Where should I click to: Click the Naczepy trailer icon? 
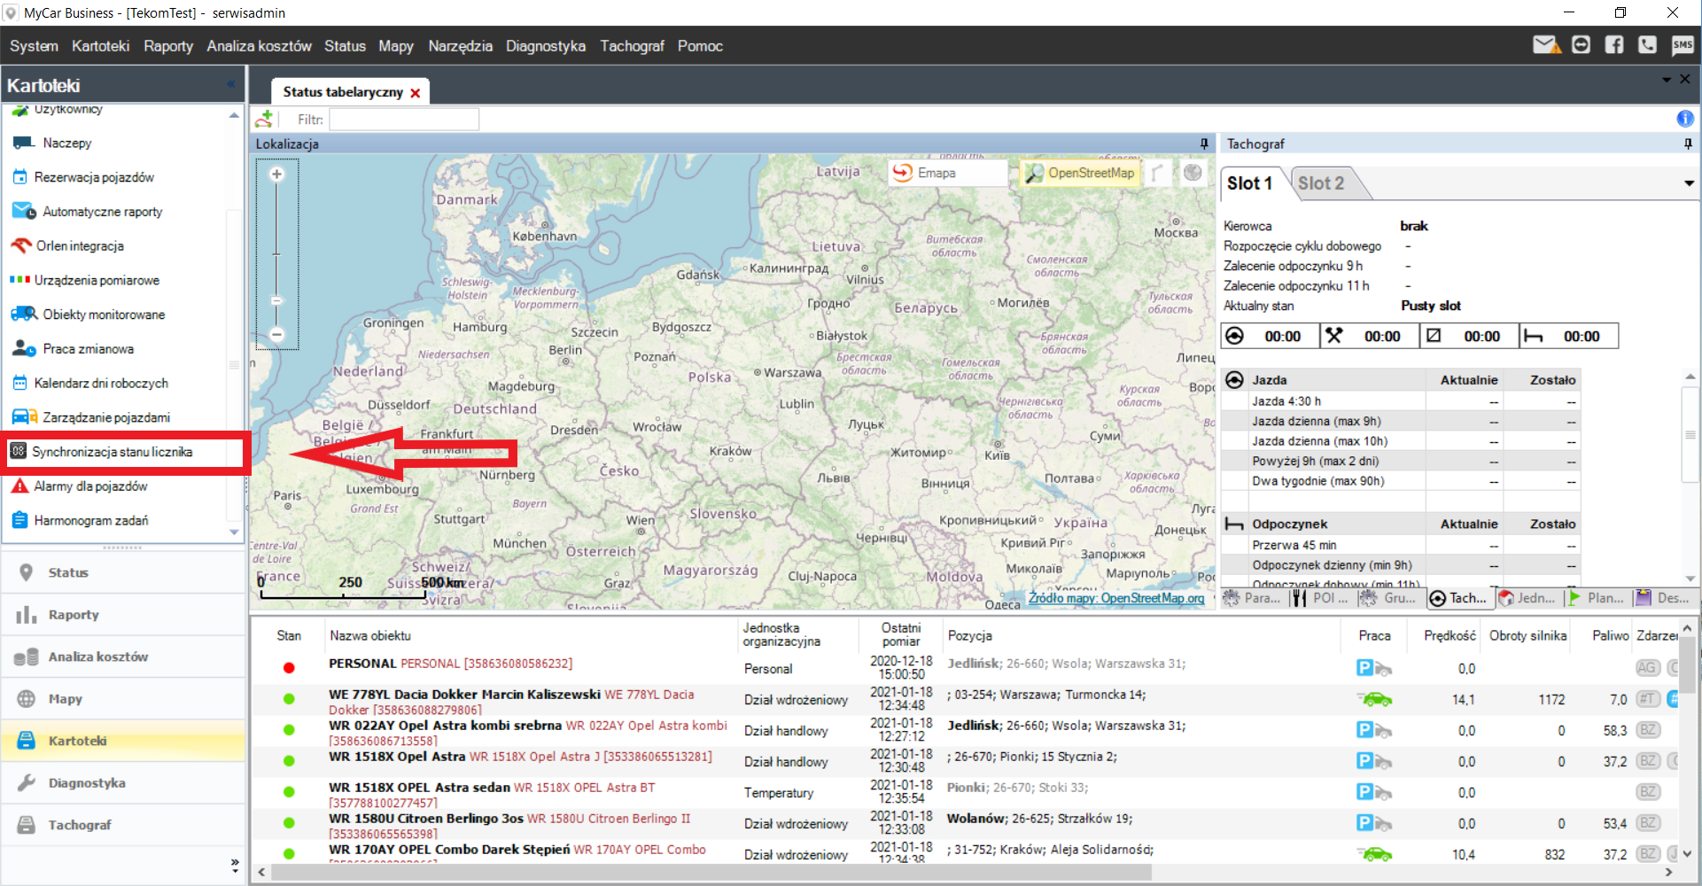pyautogui.click(x=24, y=143)
